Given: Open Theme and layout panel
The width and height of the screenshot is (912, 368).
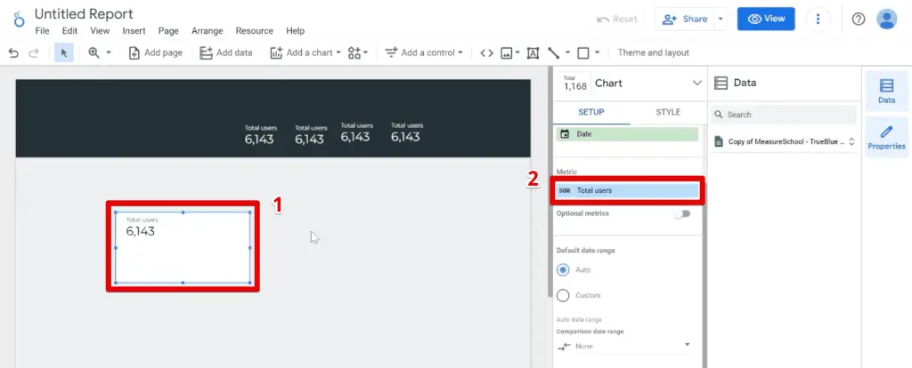Looking at the screenshot, I should pyautogui.click(x=653, y=52).
